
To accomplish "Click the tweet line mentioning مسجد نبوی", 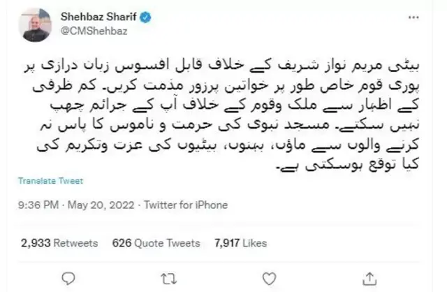I will (229, 125).
